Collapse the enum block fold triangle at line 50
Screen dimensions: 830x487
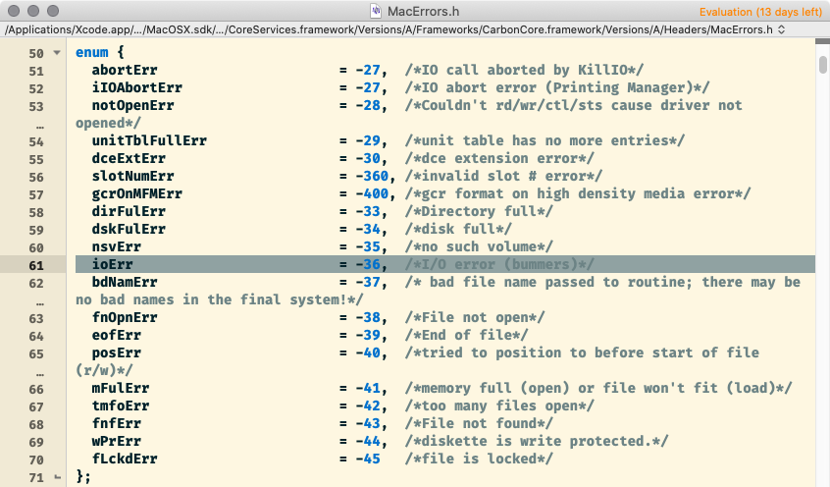coord(57,52)
